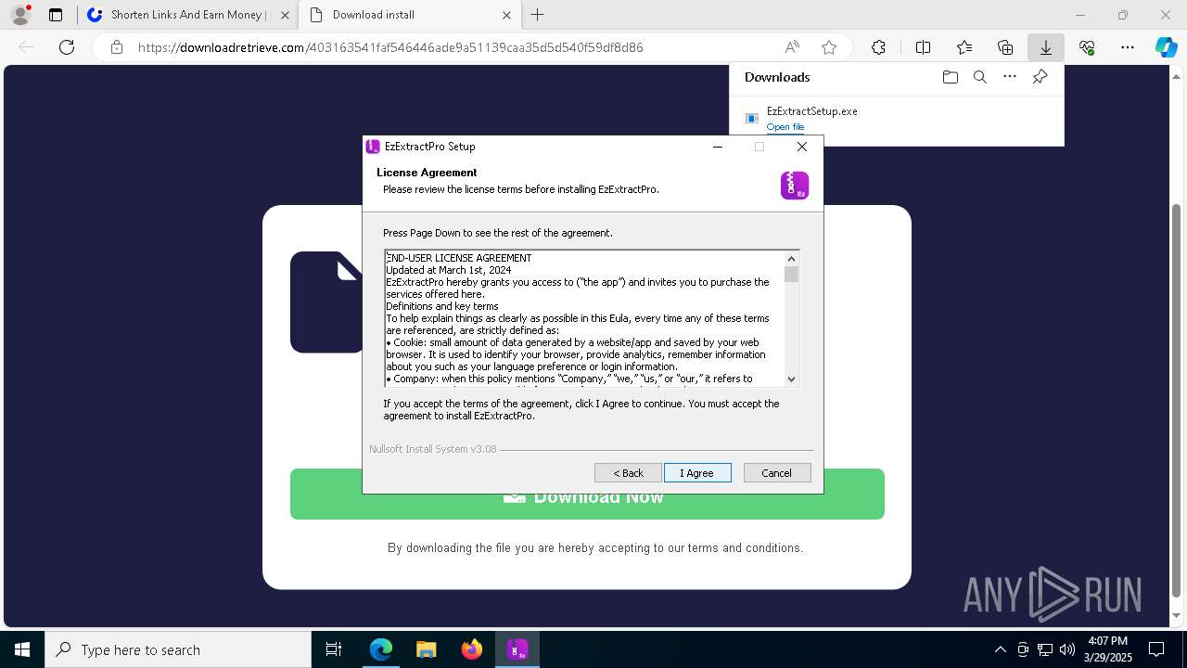
Task: Show hidden system tray icons
Action: point(1000,649)
